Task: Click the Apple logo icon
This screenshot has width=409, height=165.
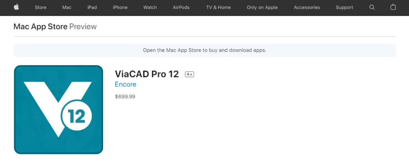Action: coord(16,7)
